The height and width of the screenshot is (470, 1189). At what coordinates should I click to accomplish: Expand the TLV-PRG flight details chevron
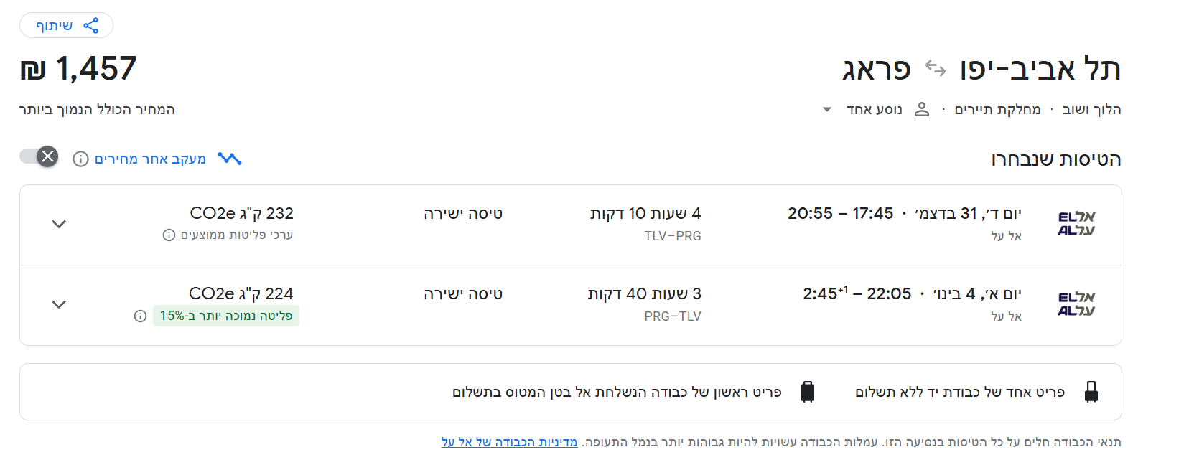tap(58, 224)
